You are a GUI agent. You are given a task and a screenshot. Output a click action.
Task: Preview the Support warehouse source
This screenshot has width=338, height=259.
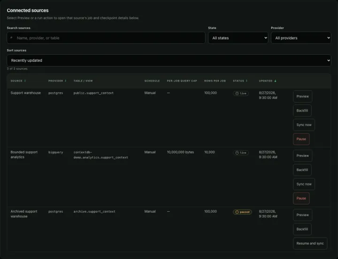click(302, 96)
